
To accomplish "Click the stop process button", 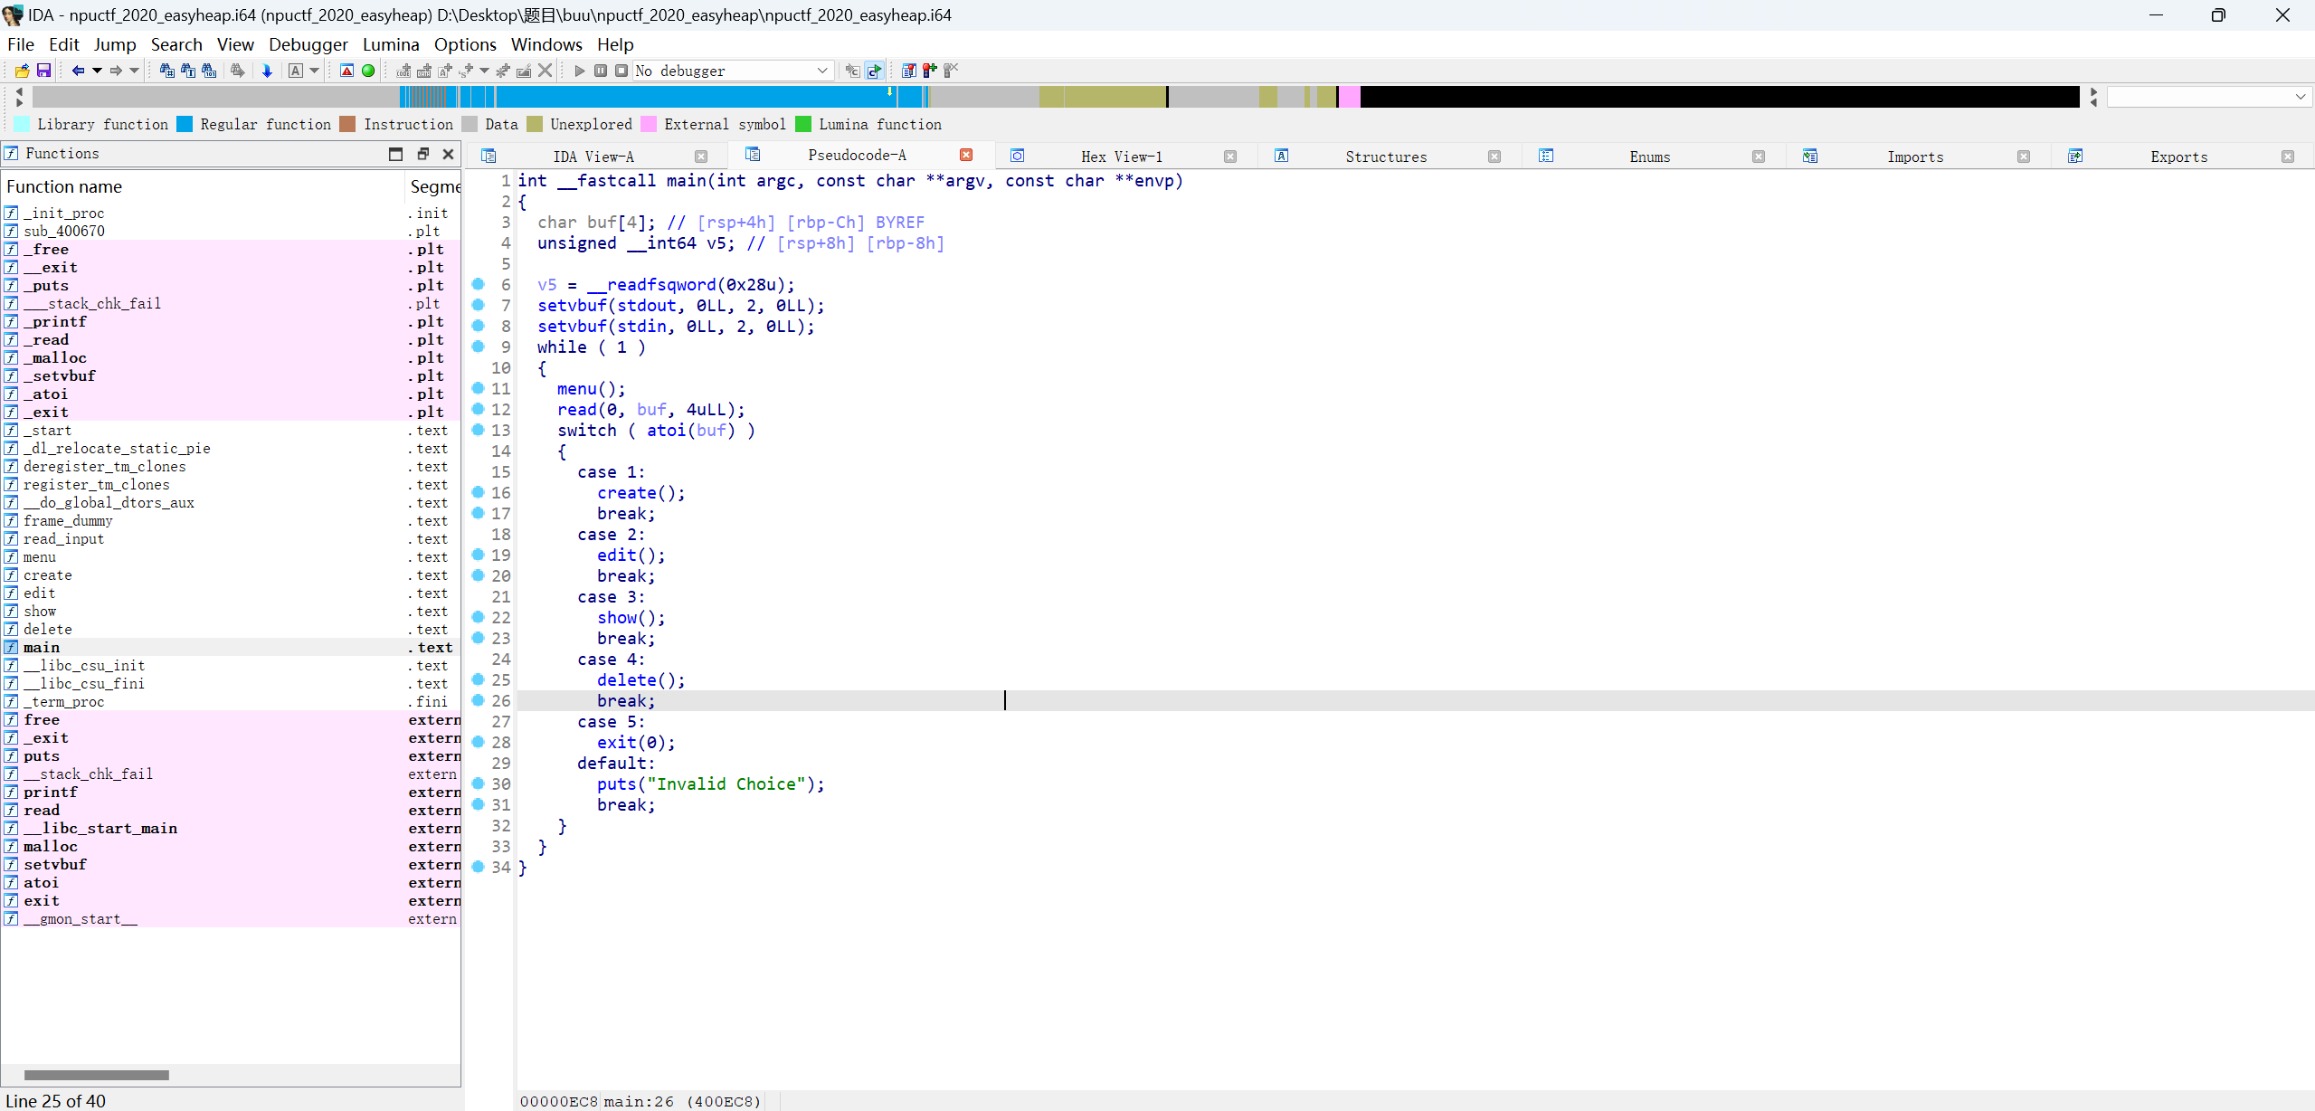I will pos(621,71).
